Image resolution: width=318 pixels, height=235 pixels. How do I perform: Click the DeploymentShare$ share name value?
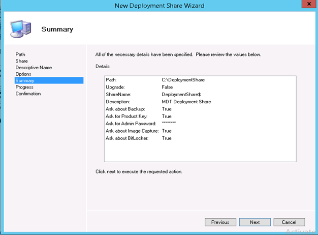(x=181, y=95)
